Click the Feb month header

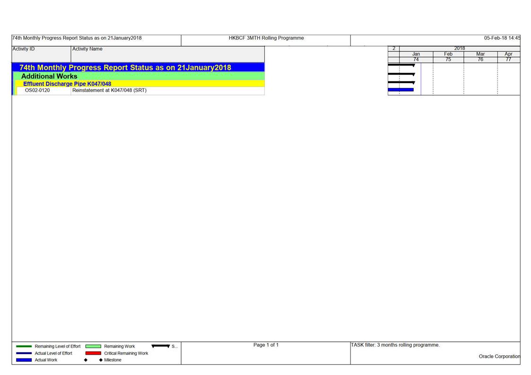click(x=448, y=54)
